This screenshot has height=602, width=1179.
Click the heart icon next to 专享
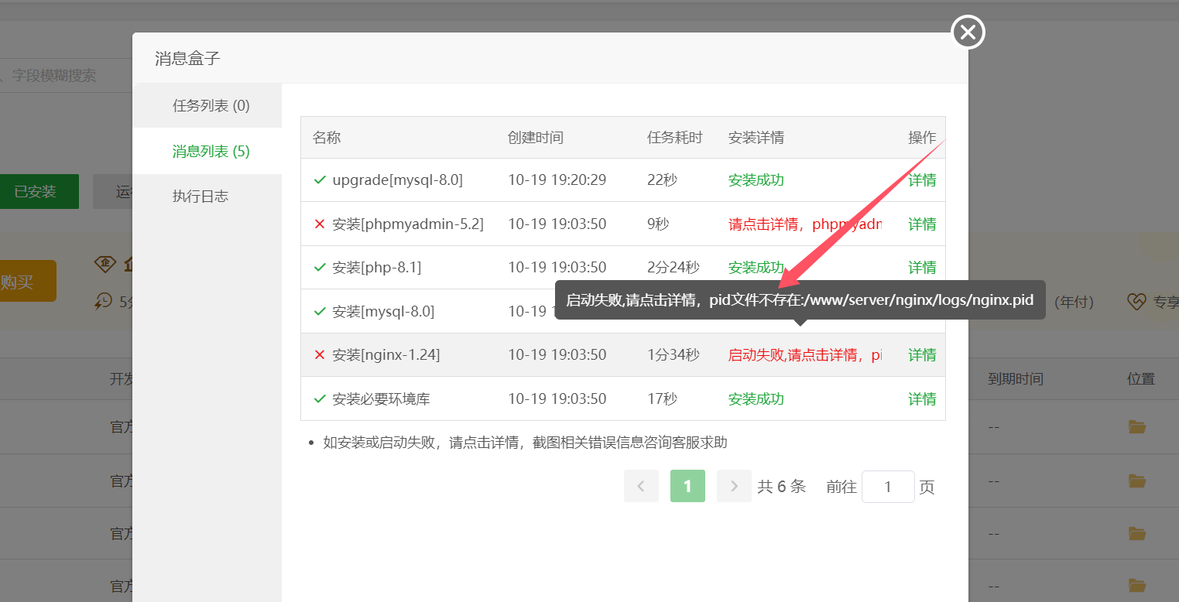1136,302
